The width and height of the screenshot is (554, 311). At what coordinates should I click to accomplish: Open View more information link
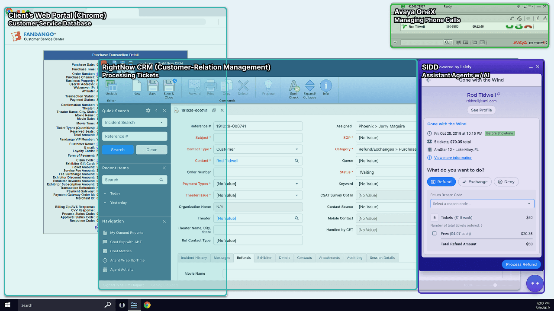(453, 158)
